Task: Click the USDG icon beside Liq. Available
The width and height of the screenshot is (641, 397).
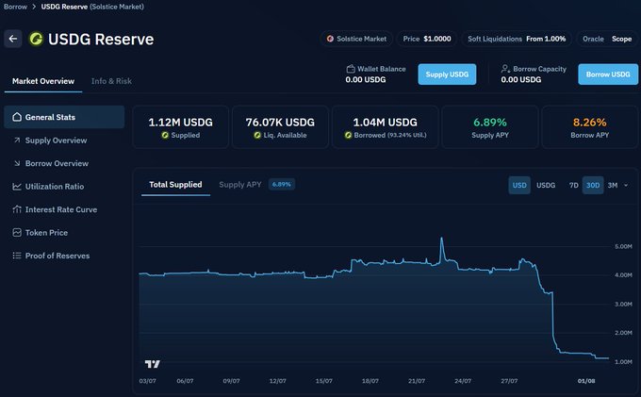Action: pyautogui.click(x=257, y=136)
